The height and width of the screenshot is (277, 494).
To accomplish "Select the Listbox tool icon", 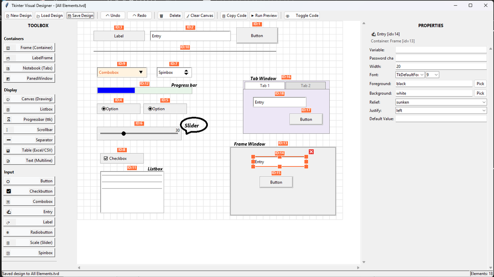I will point(8,110).
